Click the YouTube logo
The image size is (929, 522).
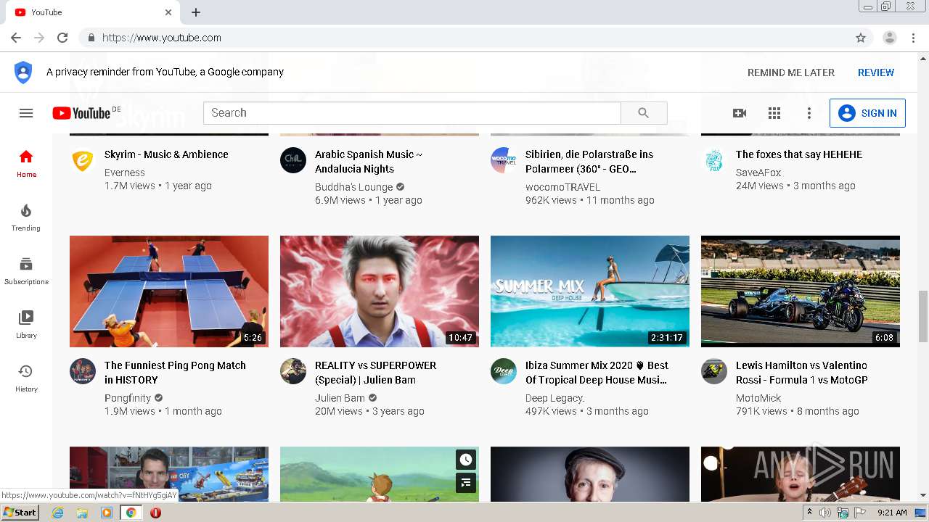(81, 113)
